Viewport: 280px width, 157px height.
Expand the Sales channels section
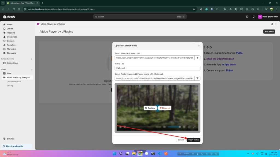(x=32, y=59)
